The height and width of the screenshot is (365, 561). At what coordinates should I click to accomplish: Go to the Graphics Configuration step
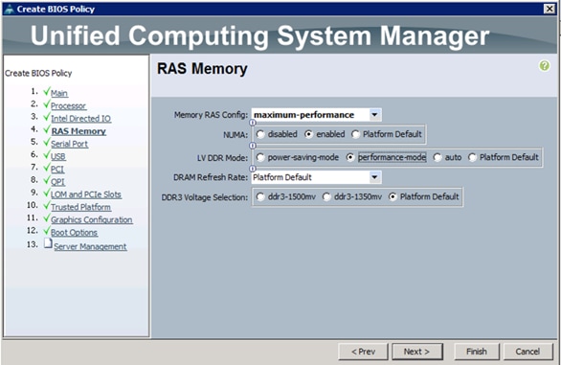point(92,220)
